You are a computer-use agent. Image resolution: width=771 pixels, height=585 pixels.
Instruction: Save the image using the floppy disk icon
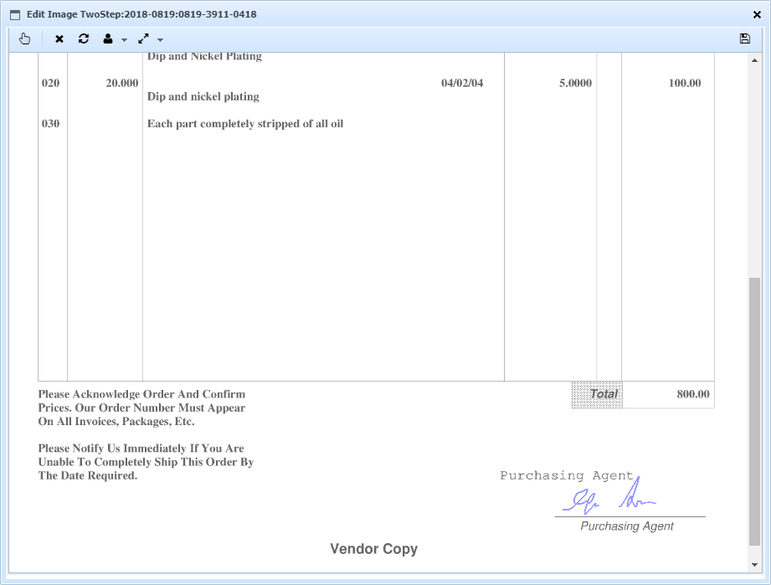click(x=744, y=38)
